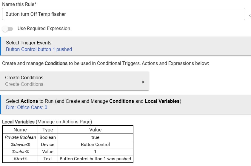Click the Local Variables heading

(19, 122)
